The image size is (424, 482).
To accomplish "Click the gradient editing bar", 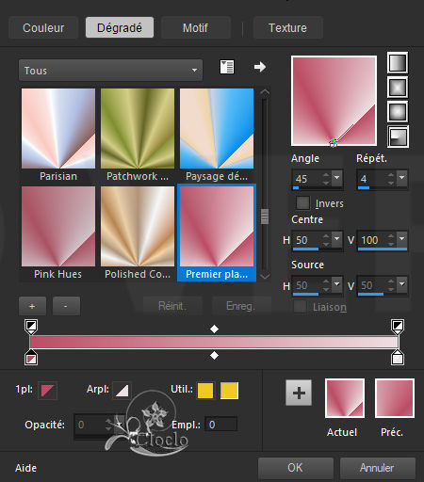I will tap(214, 342).
